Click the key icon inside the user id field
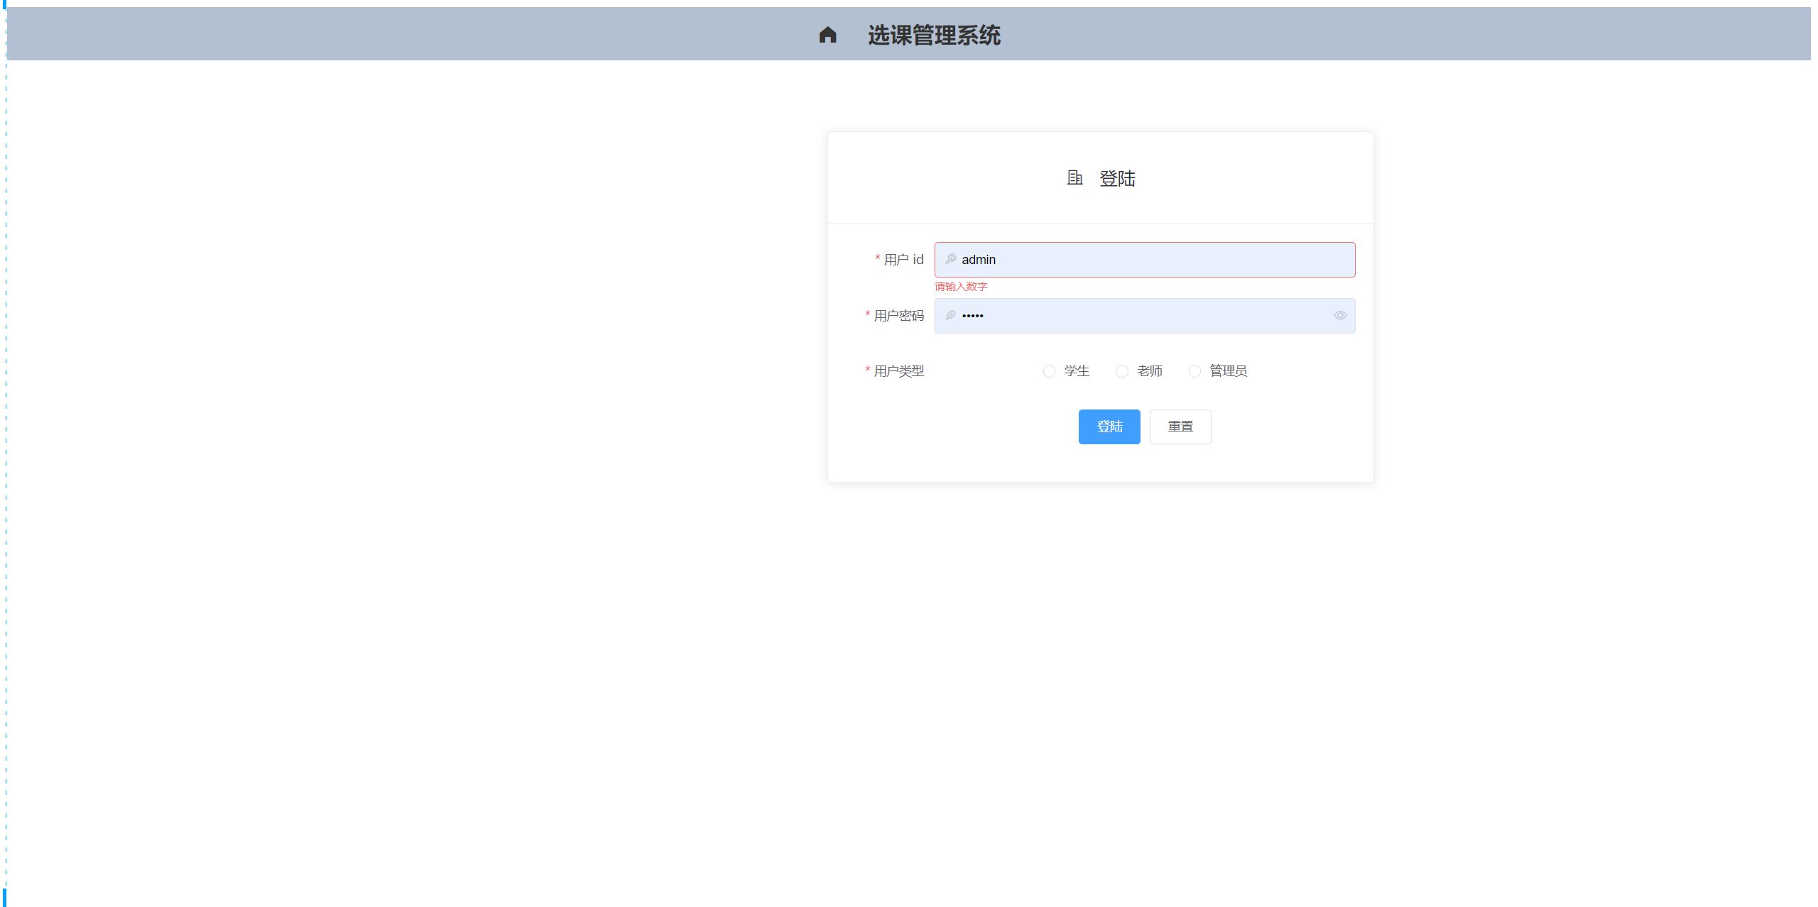The width and height of the screenshot is (1818, 907). (950, 259)
